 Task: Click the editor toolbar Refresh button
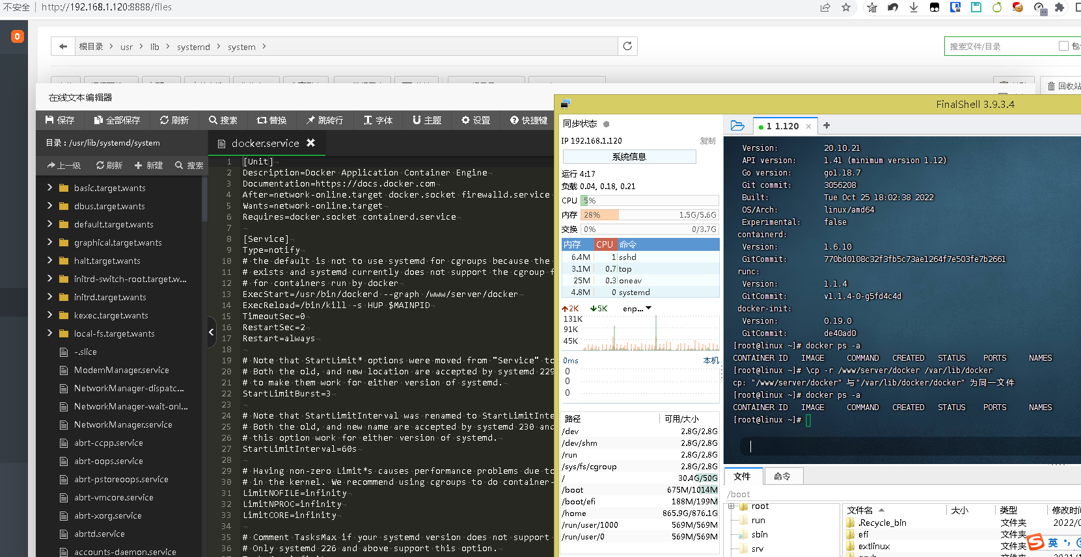point(174,120)
